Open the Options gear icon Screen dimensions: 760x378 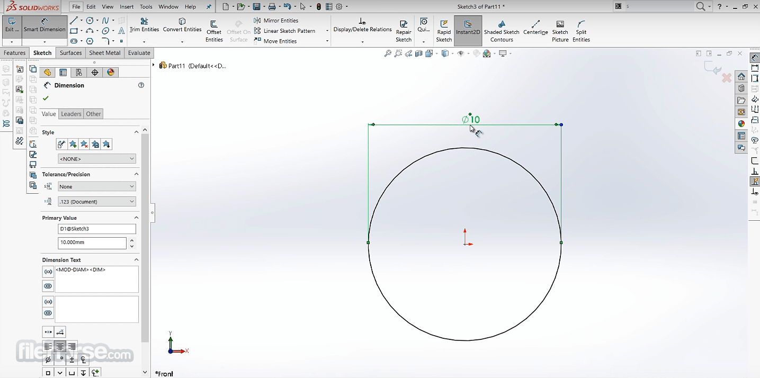click(339, 6)
